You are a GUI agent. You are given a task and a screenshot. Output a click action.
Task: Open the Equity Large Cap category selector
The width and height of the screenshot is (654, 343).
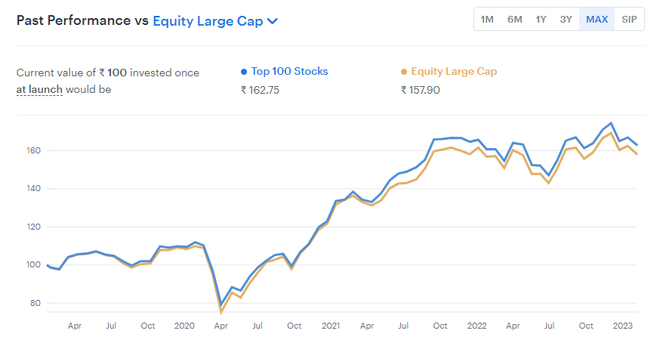click(x=208, y=21)
